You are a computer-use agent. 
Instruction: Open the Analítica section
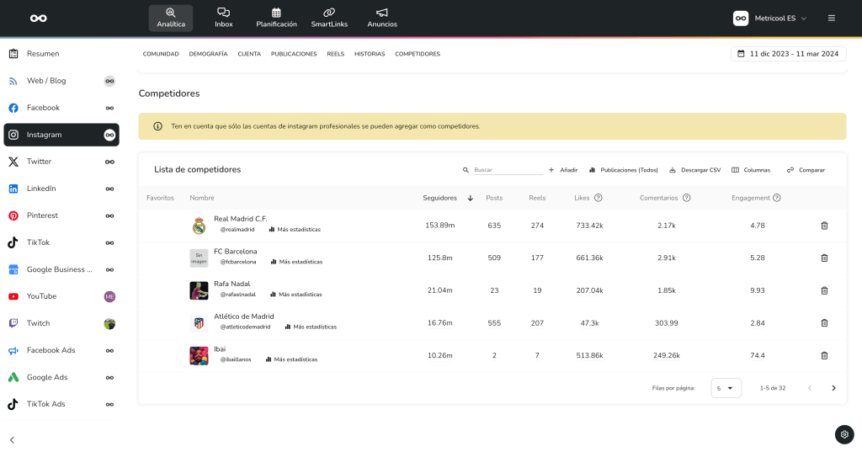[171, 18]
